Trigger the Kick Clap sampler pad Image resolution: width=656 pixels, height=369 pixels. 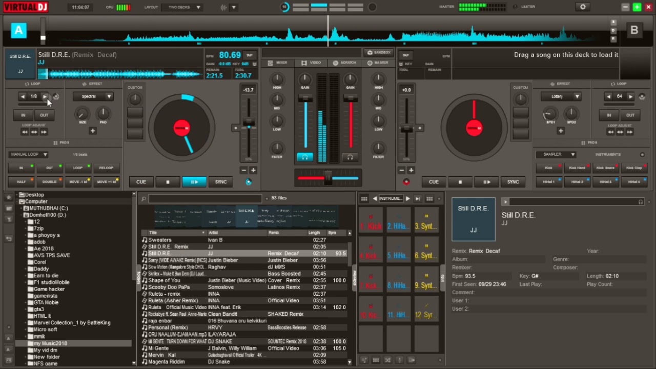[x=634, y=168]
